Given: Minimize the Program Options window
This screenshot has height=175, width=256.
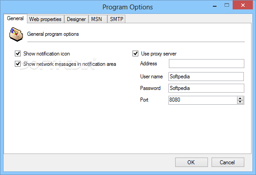Looking at the screenshot, I should [x=215, y=6].
